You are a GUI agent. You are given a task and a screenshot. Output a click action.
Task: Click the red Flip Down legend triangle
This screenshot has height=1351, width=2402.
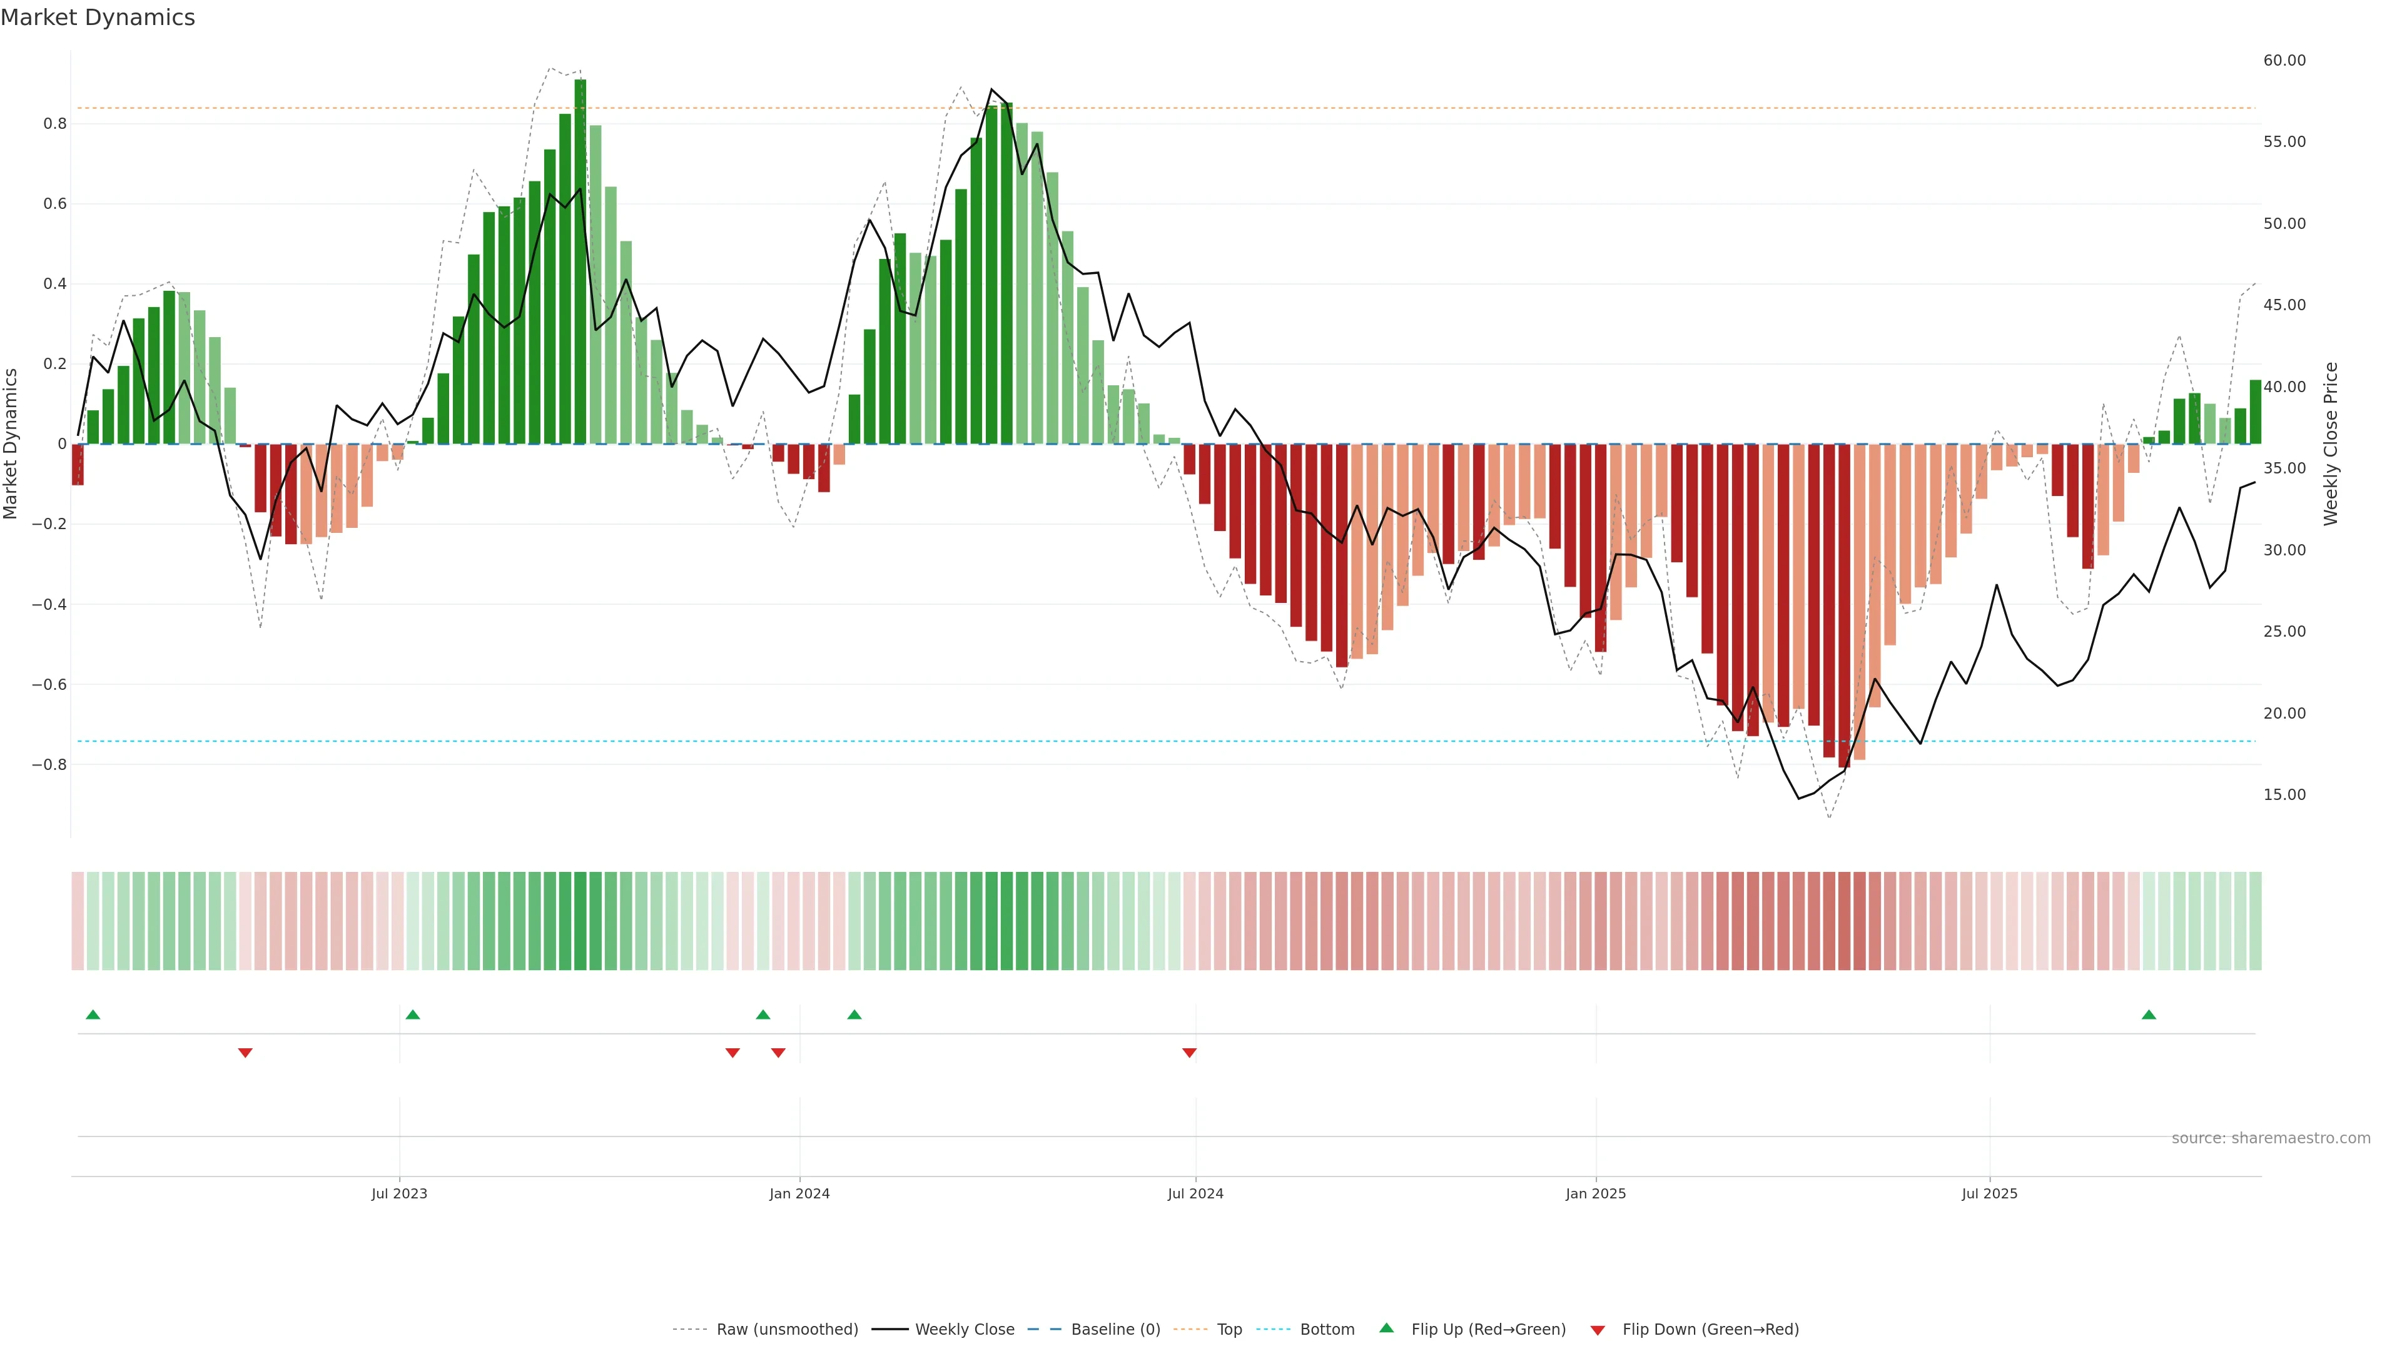click(x=1598, y=1330)
